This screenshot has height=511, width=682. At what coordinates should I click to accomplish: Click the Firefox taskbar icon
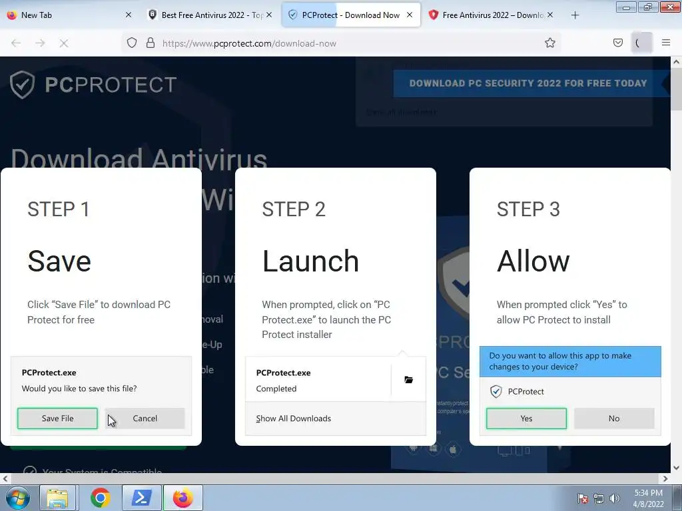(x=183, y=498)
